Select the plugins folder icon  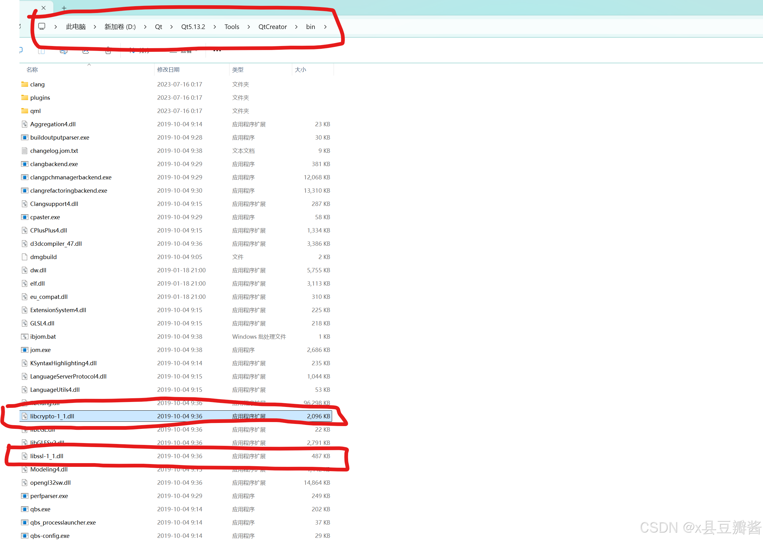(x=25, y=98)
